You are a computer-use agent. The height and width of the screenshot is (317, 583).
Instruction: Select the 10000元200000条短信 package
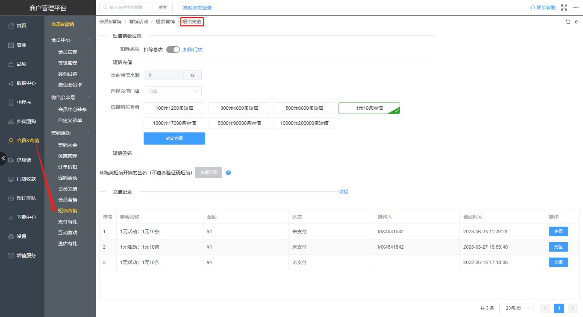click(304, 123)
